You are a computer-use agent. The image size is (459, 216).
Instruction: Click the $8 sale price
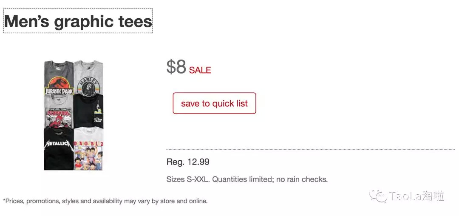point(176,67)
